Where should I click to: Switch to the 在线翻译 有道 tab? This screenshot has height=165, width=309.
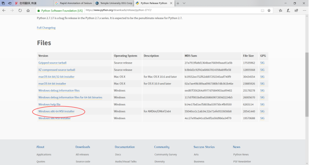pos(33,3)
